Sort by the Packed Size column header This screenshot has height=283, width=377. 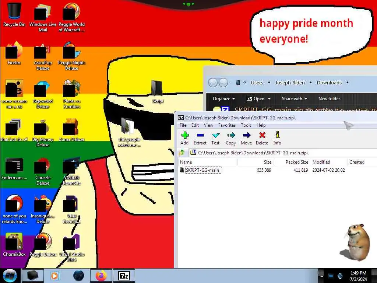292,162
